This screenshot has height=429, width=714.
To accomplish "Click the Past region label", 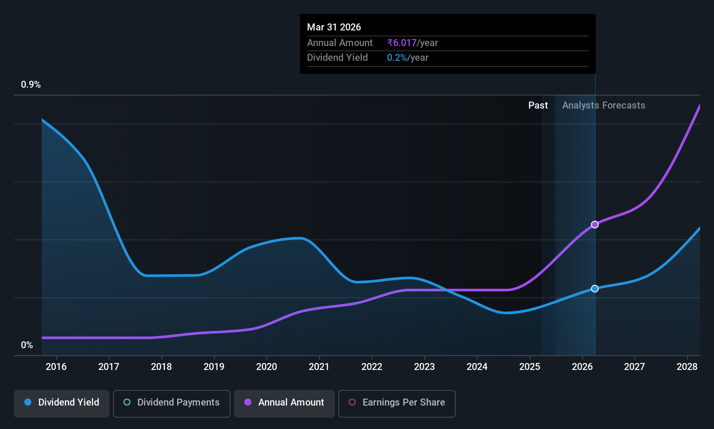I will pyautogui.click(x=538, y=106).
